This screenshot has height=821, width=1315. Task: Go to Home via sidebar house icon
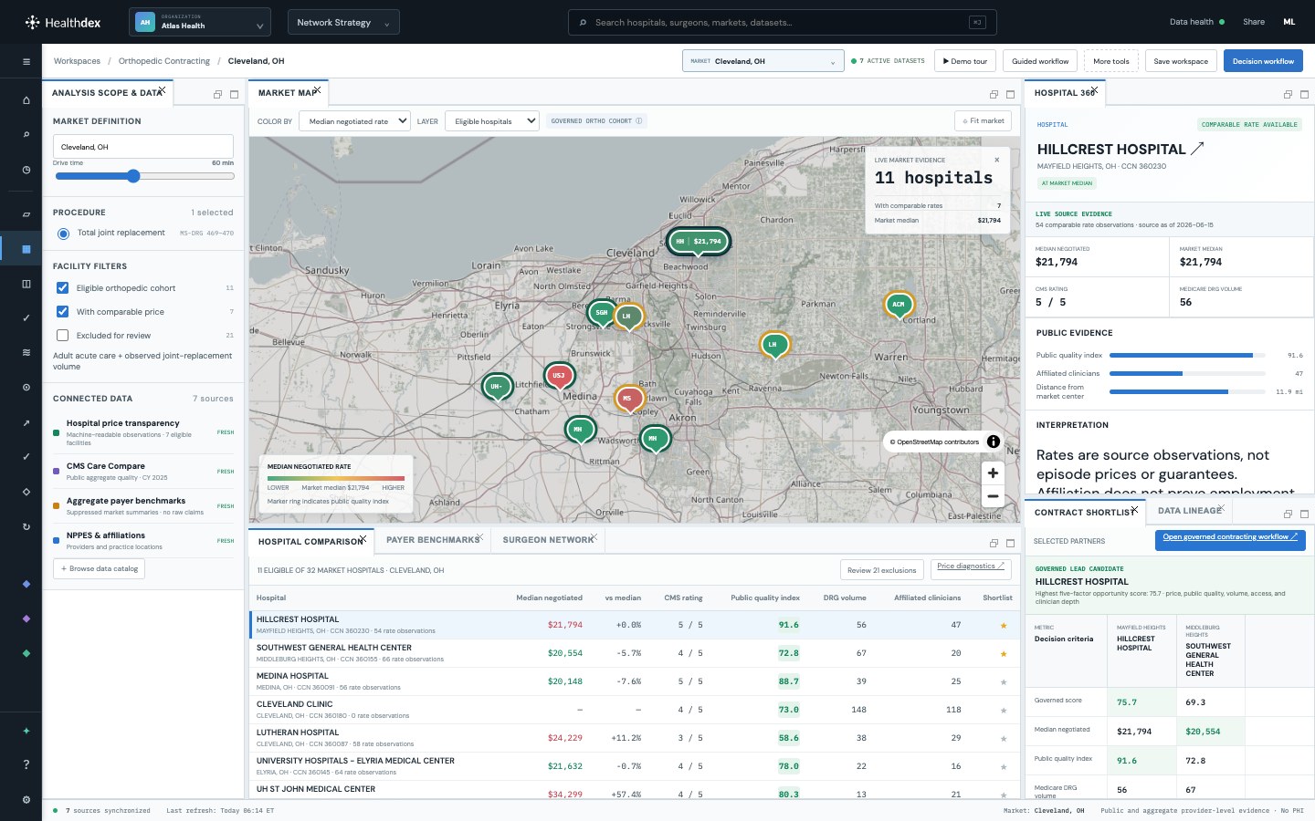tap(26, 100)
